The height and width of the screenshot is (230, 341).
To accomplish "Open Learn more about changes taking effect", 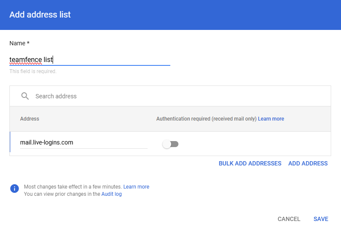I will (136, 187).
